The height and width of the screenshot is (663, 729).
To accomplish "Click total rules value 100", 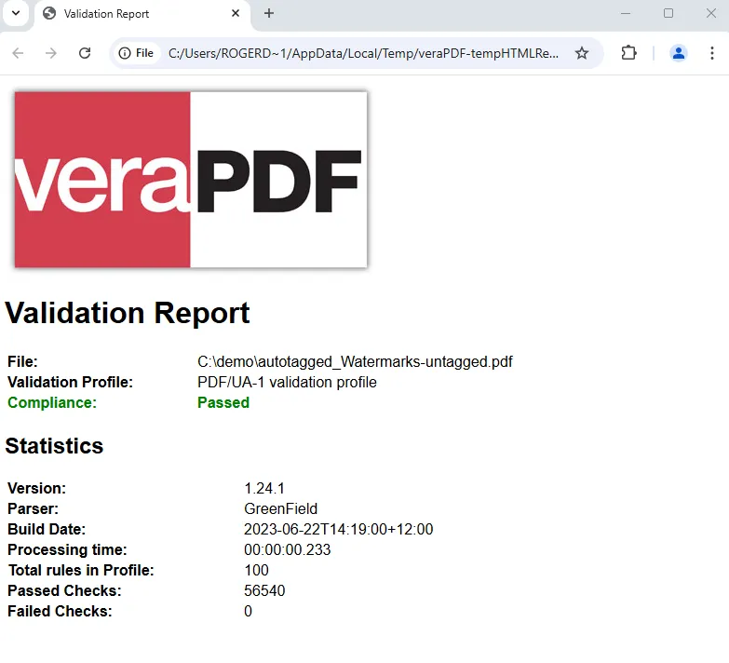I will click(256, 570).
